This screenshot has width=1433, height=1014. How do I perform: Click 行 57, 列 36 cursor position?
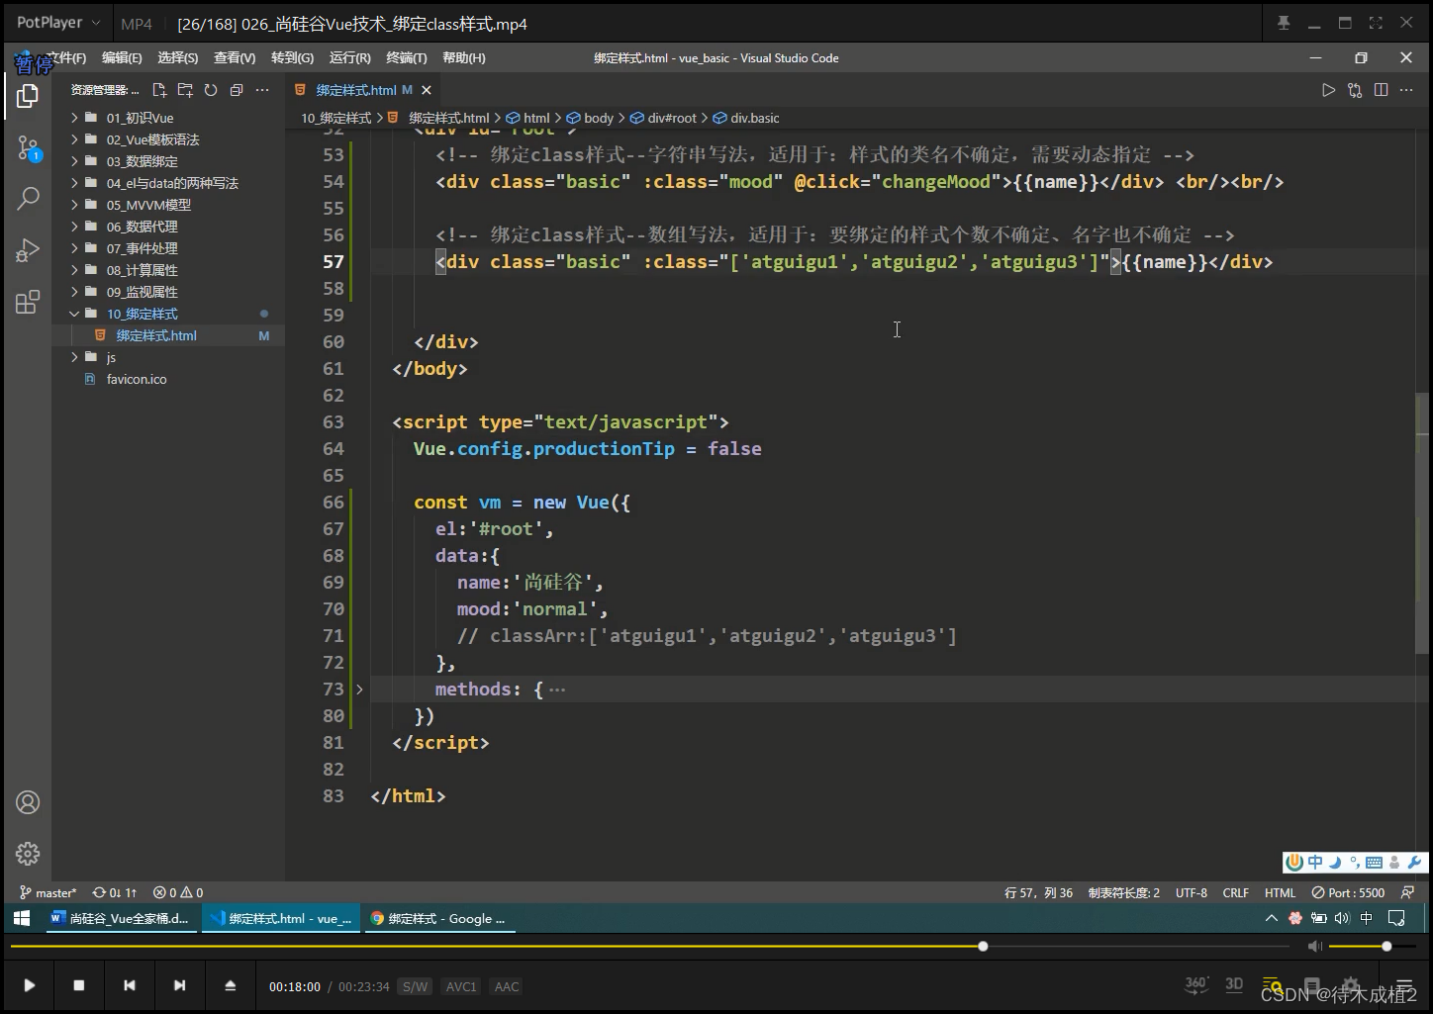point(1038,892)
